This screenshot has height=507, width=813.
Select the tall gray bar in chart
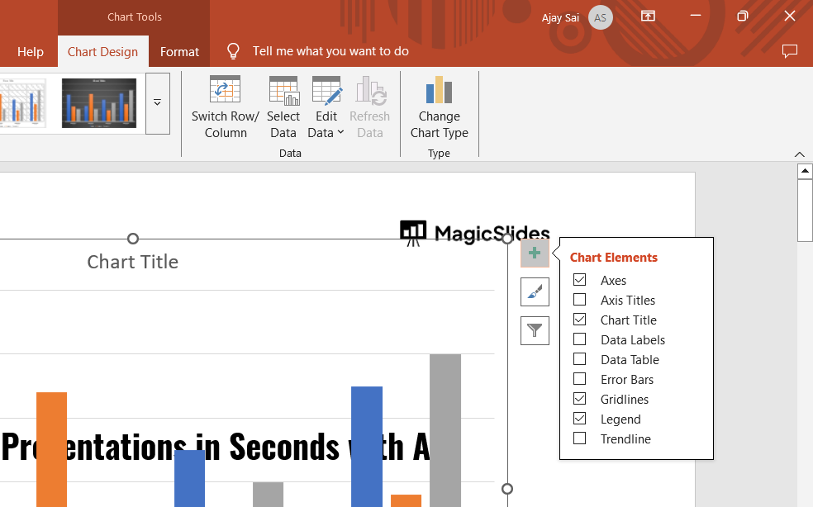(445, 430)
